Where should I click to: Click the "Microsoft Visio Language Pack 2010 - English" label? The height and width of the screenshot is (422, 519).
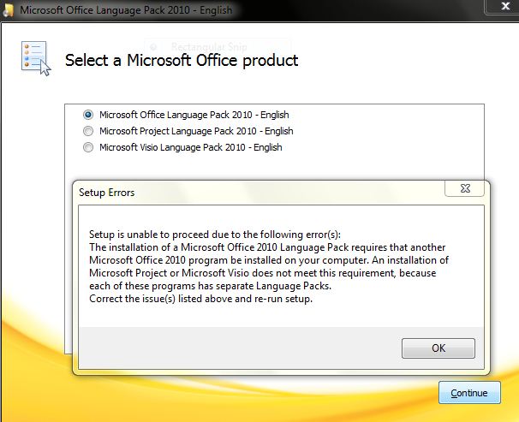tap(190, 147)
